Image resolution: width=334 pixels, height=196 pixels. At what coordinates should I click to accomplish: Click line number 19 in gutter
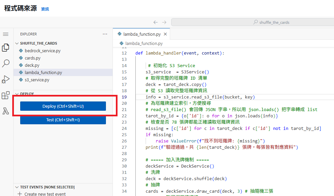click(x=124, y=97)
